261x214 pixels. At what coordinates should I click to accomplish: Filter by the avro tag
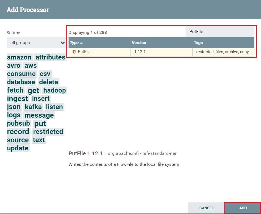click(14, 66)
